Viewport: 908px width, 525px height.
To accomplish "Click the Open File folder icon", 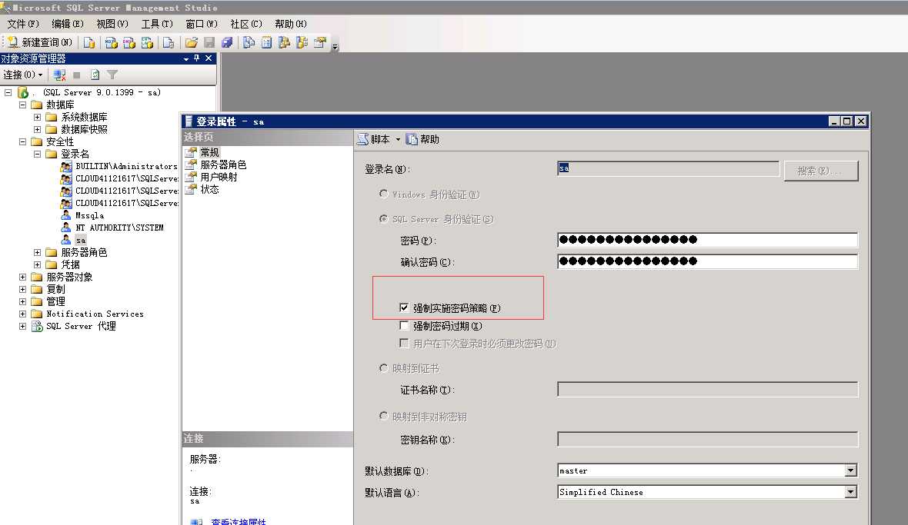I will pos(192,42).
